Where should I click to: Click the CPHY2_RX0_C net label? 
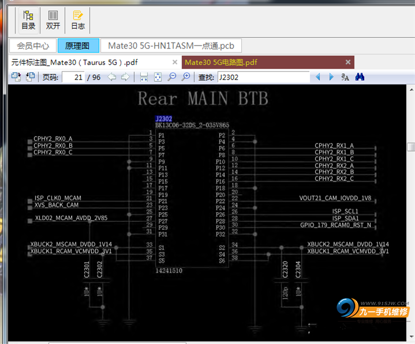[x=53, y=153]
